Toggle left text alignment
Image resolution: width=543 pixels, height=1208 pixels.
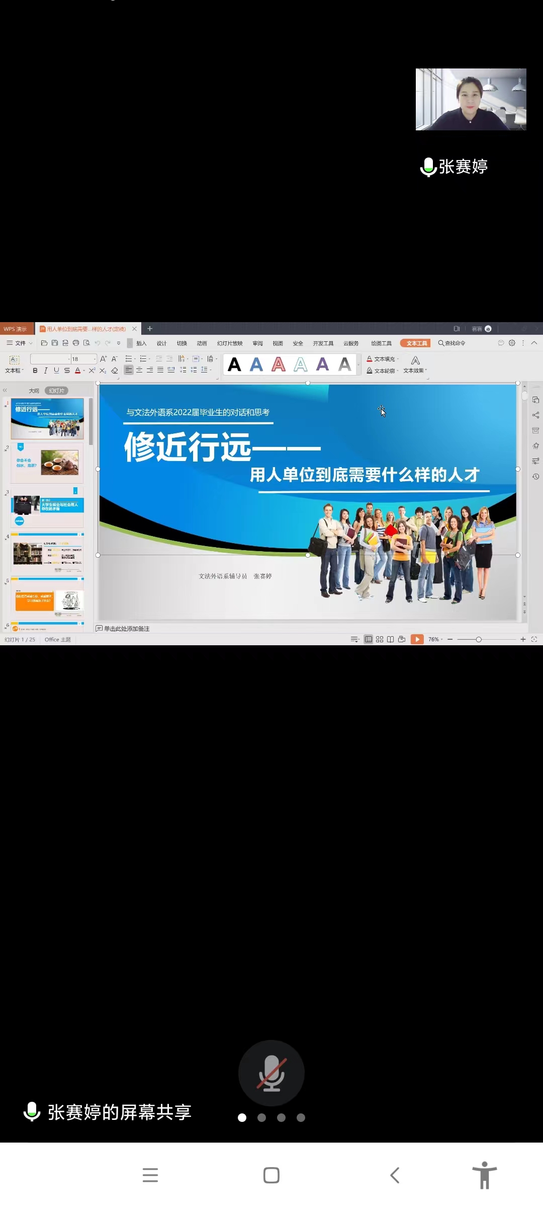tap(129, 370)
